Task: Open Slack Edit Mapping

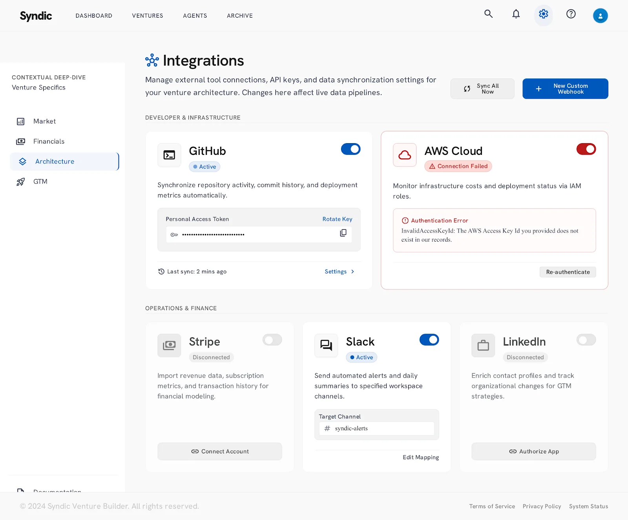Action: (421, 457)
